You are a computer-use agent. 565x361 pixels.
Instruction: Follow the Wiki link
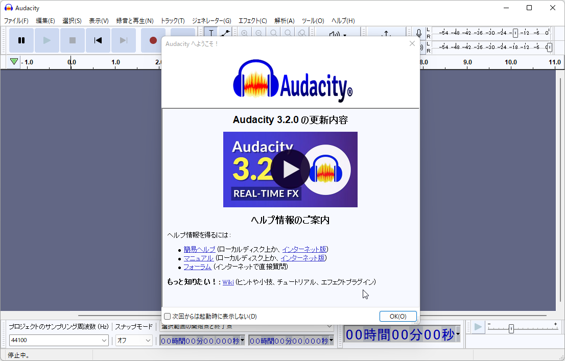point(228,282)
